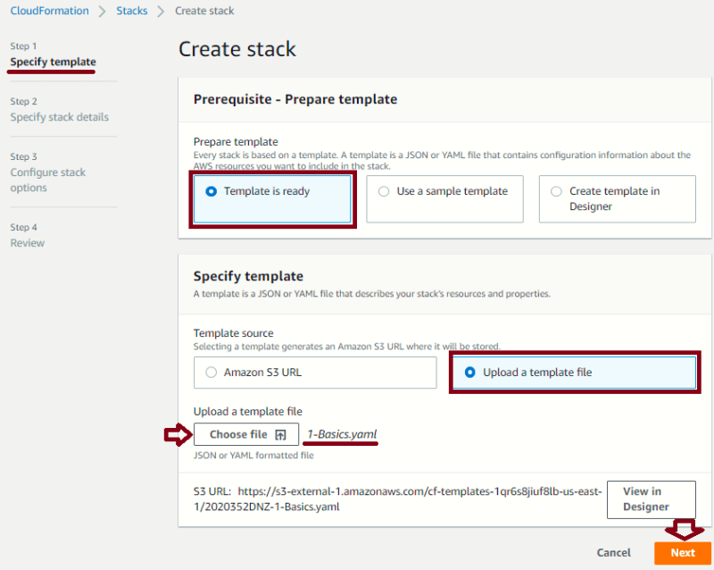
Task: Open View in Designer
Action: (652, 499)
